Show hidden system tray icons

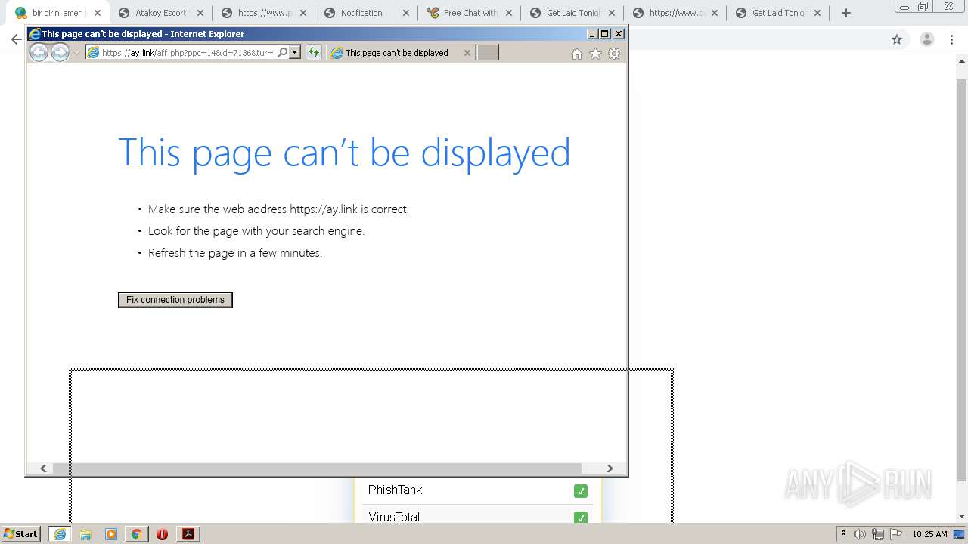click(843, 534)
